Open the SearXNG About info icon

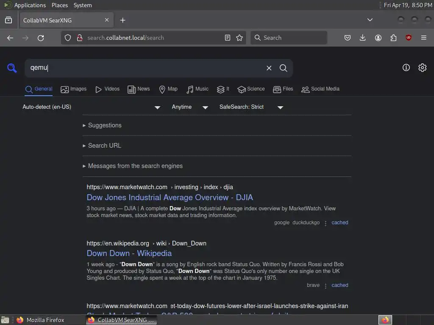tap(406, 67)
